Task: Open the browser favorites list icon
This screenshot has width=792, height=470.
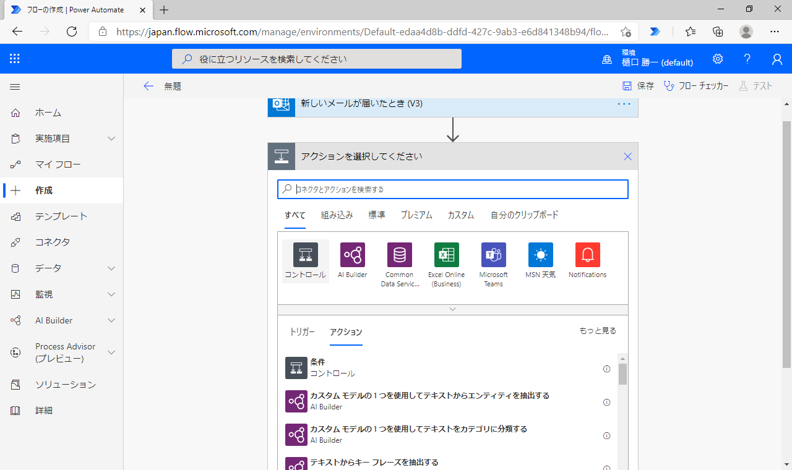Action: click(x=691, y=32)
